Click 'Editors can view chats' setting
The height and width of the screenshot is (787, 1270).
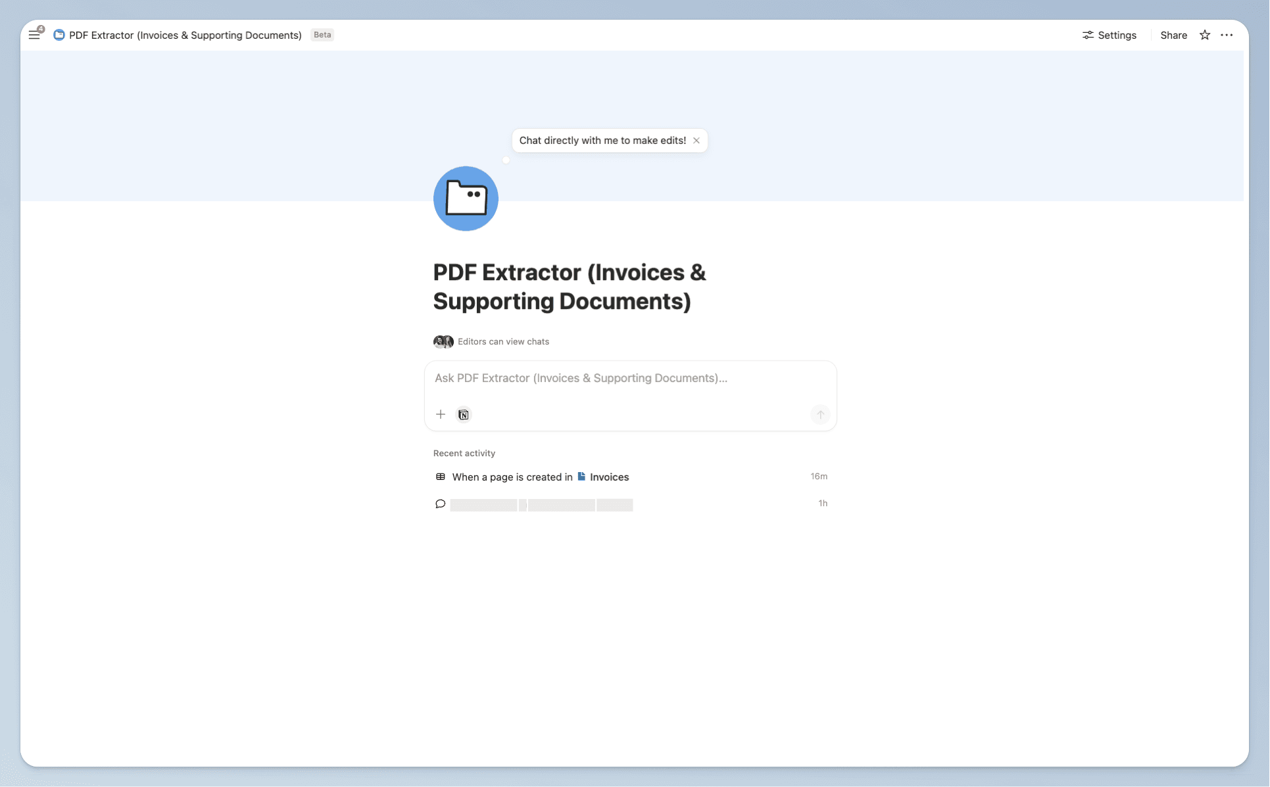[502, 341]
